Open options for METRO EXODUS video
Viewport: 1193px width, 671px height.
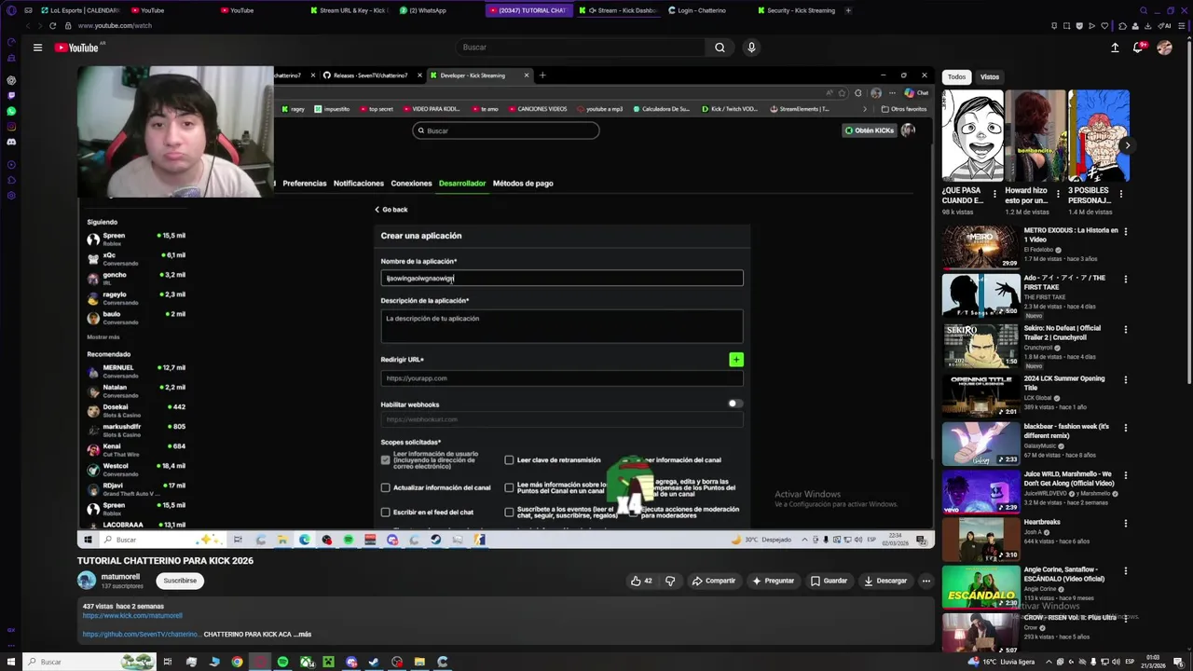(1125, 231)
